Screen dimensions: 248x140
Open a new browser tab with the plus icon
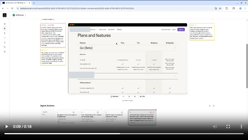point(34,3)
